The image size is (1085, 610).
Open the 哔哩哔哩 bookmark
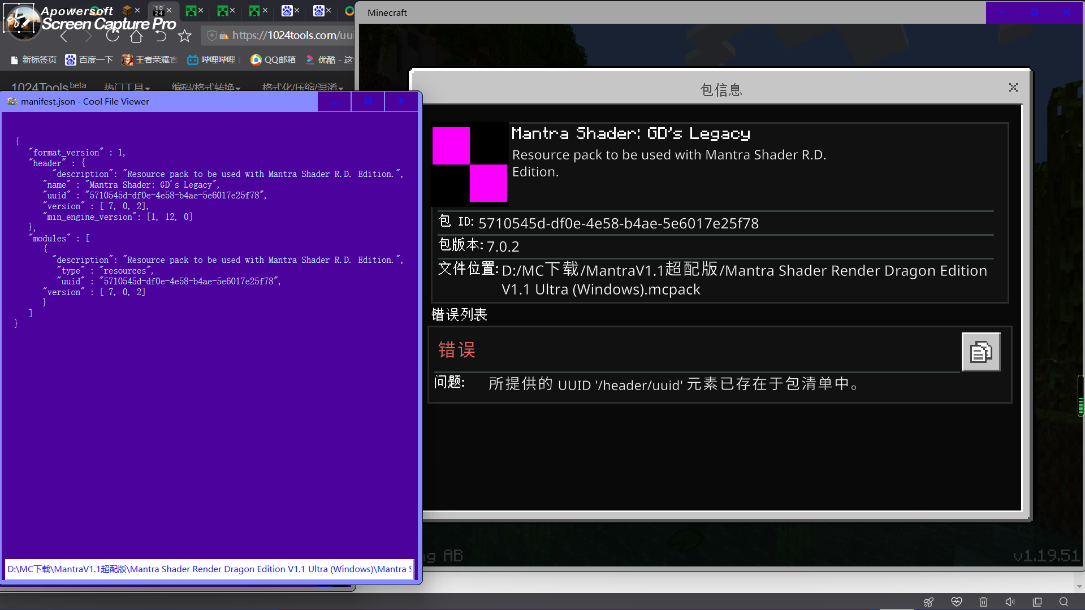click(x=212, y=60)
